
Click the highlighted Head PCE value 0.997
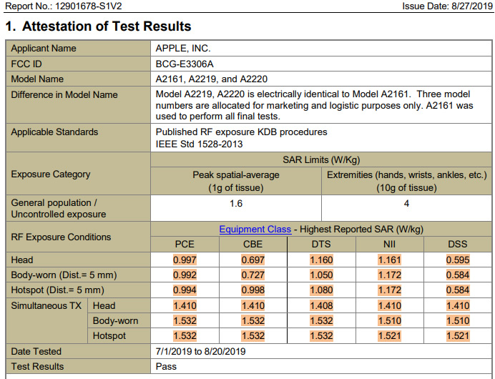[x=185, y=260]
